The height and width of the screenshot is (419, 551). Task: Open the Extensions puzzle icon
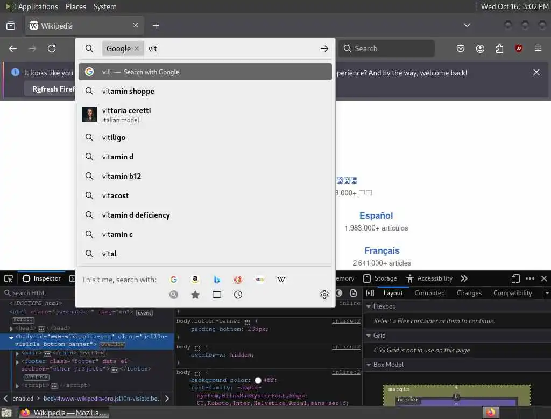[x=499, y=48]
